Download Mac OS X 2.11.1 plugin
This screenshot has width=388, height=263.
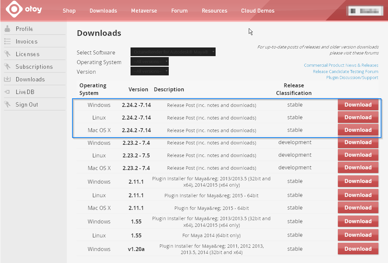tap(358, 208)
